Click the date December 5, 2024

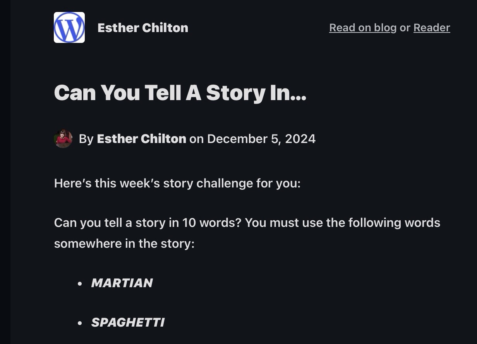coord(261,139)
